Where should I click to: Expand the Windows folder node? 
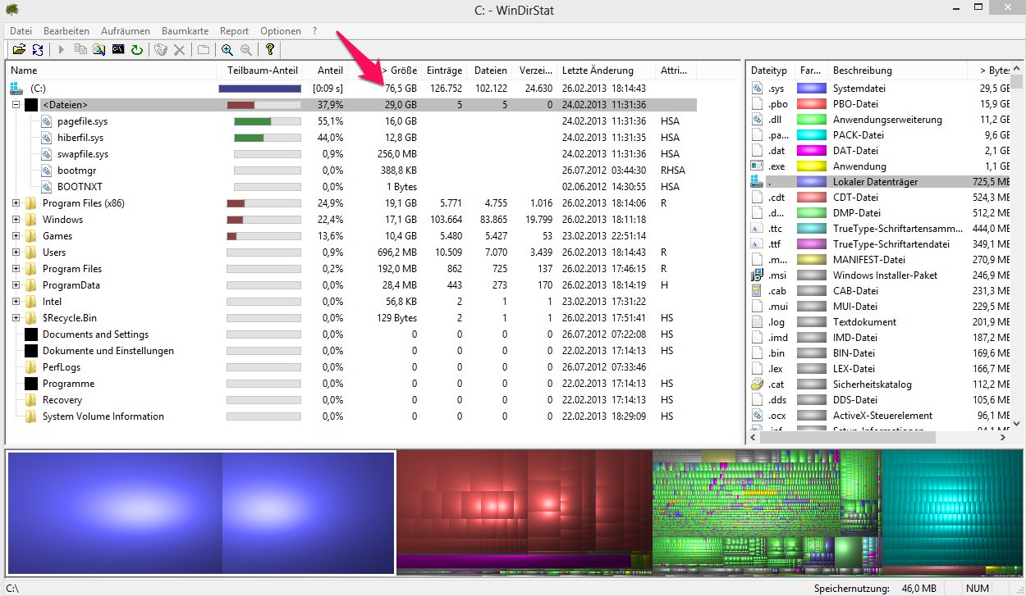tap(16, 219)
